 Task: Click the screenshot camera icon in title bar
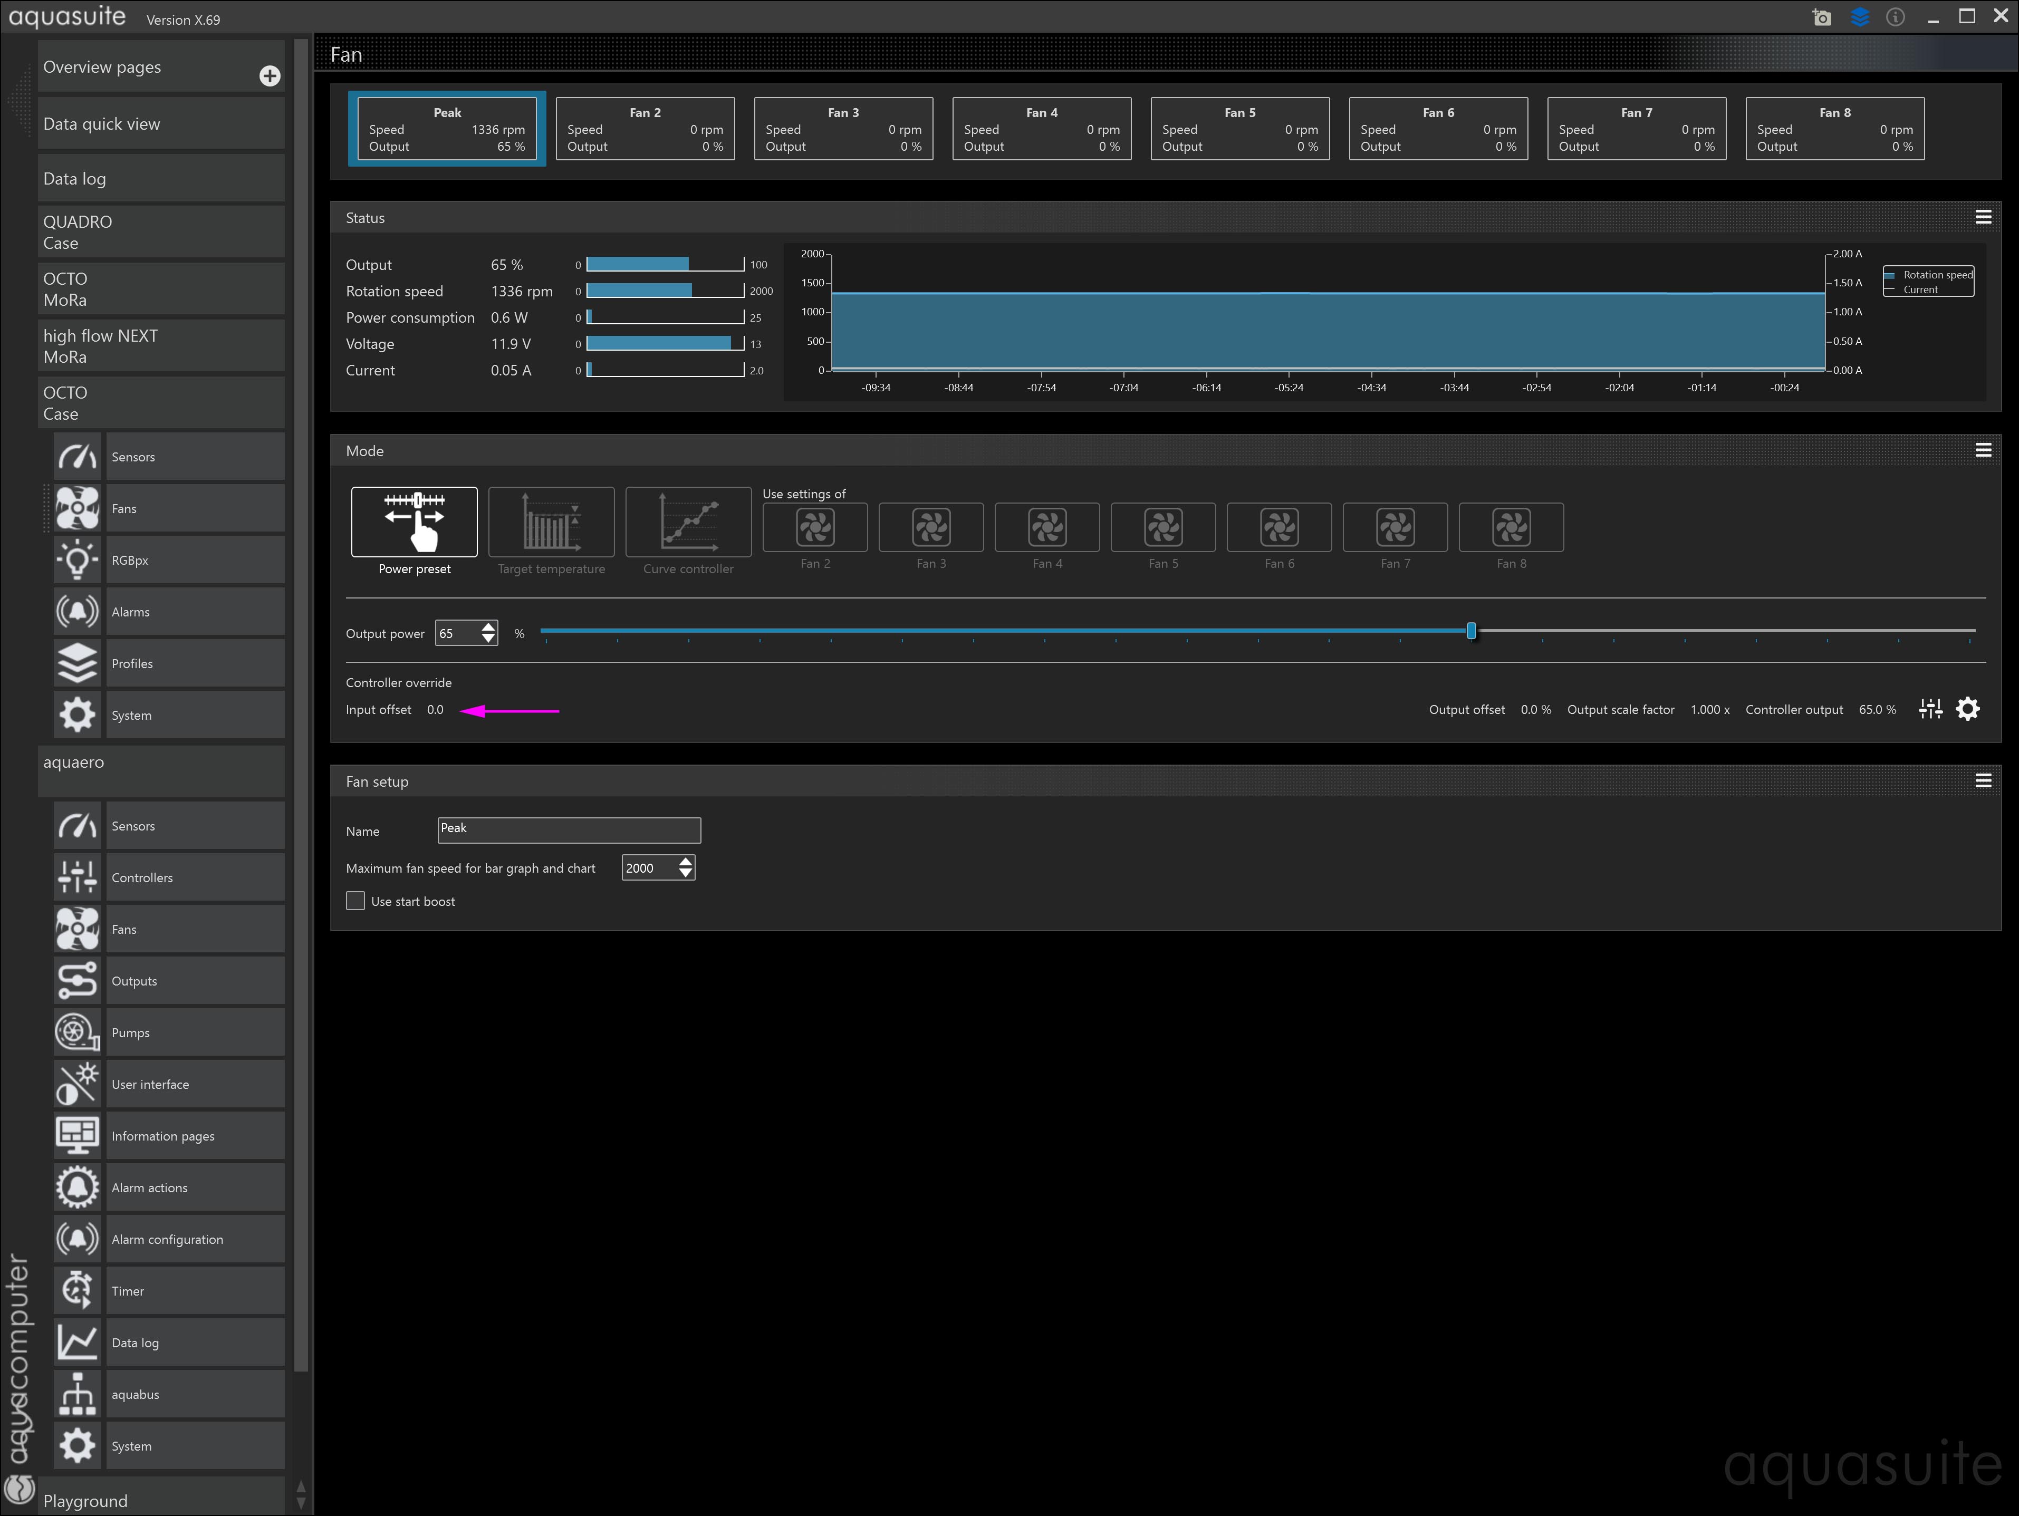tap(1821, 17)
